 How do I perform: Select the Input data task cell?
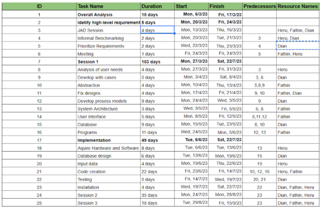pyautogui.click(x=108, y=164)
